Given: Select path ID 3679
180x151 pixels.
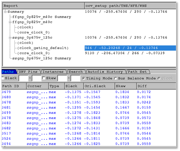Looking at the screenshot, I should (6, 92).
